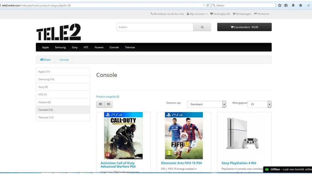Viewport: 312px width, 175px height.
Task: Select Televisie in the black navigation bar
Action: [x=130, y=47]
